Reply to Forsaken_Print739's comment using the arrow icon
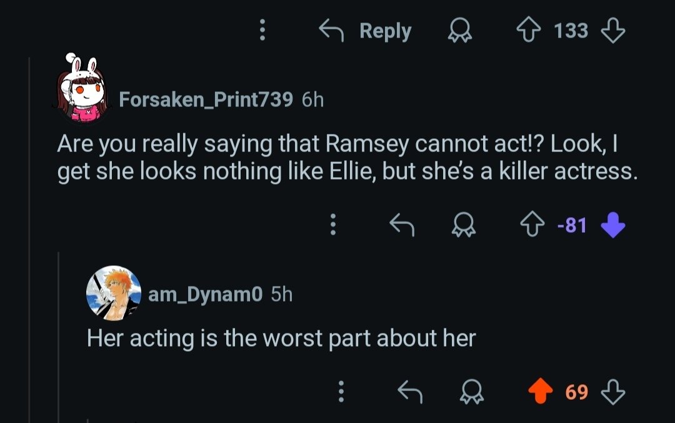This screenshot has height=423, width=675. pyautogui.click(x=402, y=224)
